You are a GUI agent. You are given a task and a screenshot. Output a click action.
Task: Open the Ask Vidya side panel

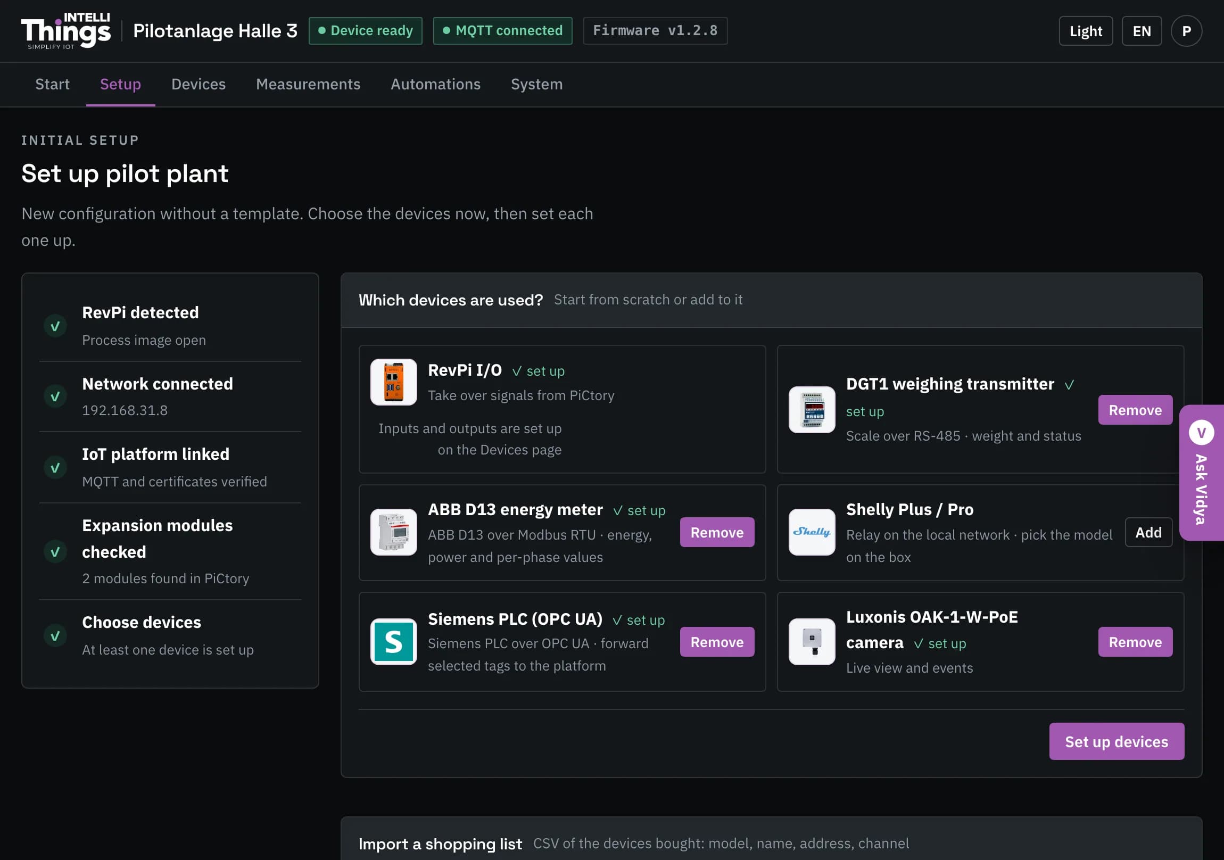tap(1202, 473)
